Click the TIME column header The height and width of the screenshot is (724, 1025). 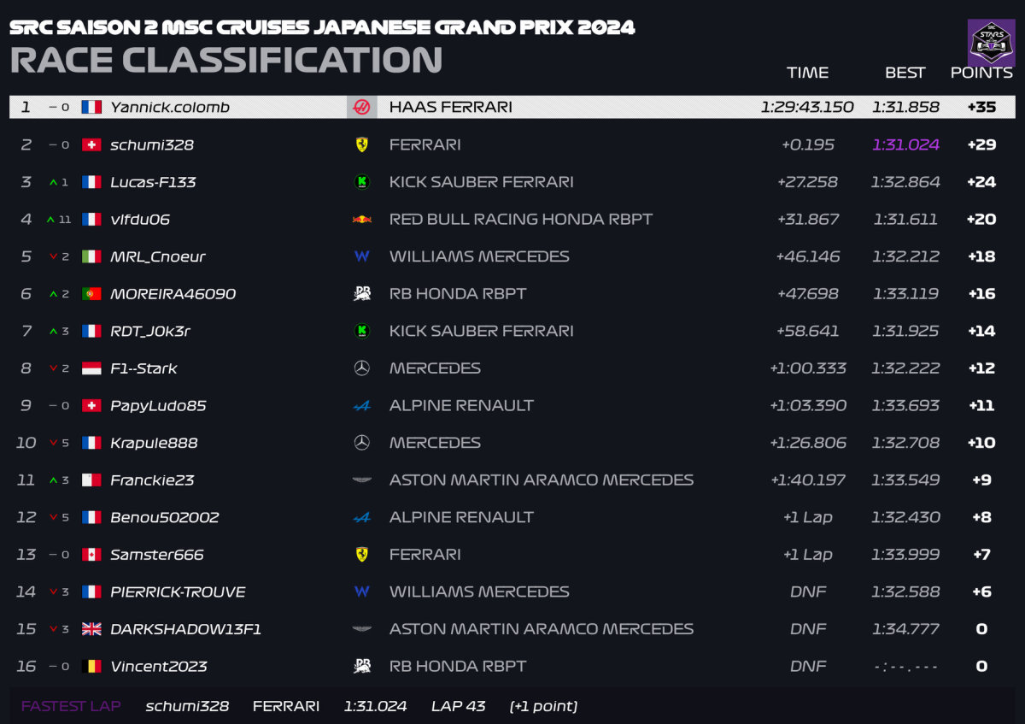(x=807, y=73)
